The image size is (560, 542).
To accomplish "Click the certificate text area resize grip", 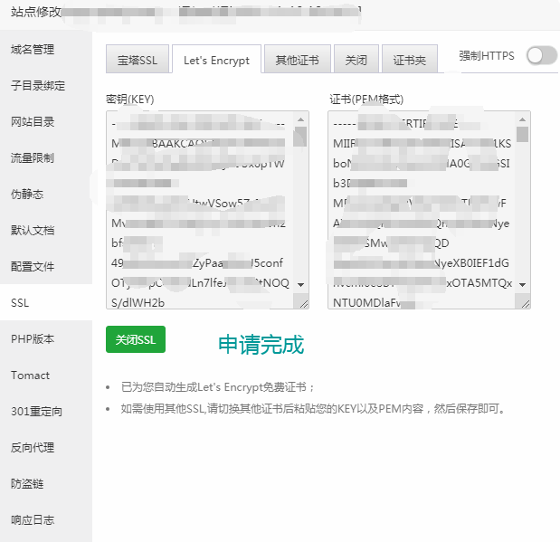I will coord(526,304).
